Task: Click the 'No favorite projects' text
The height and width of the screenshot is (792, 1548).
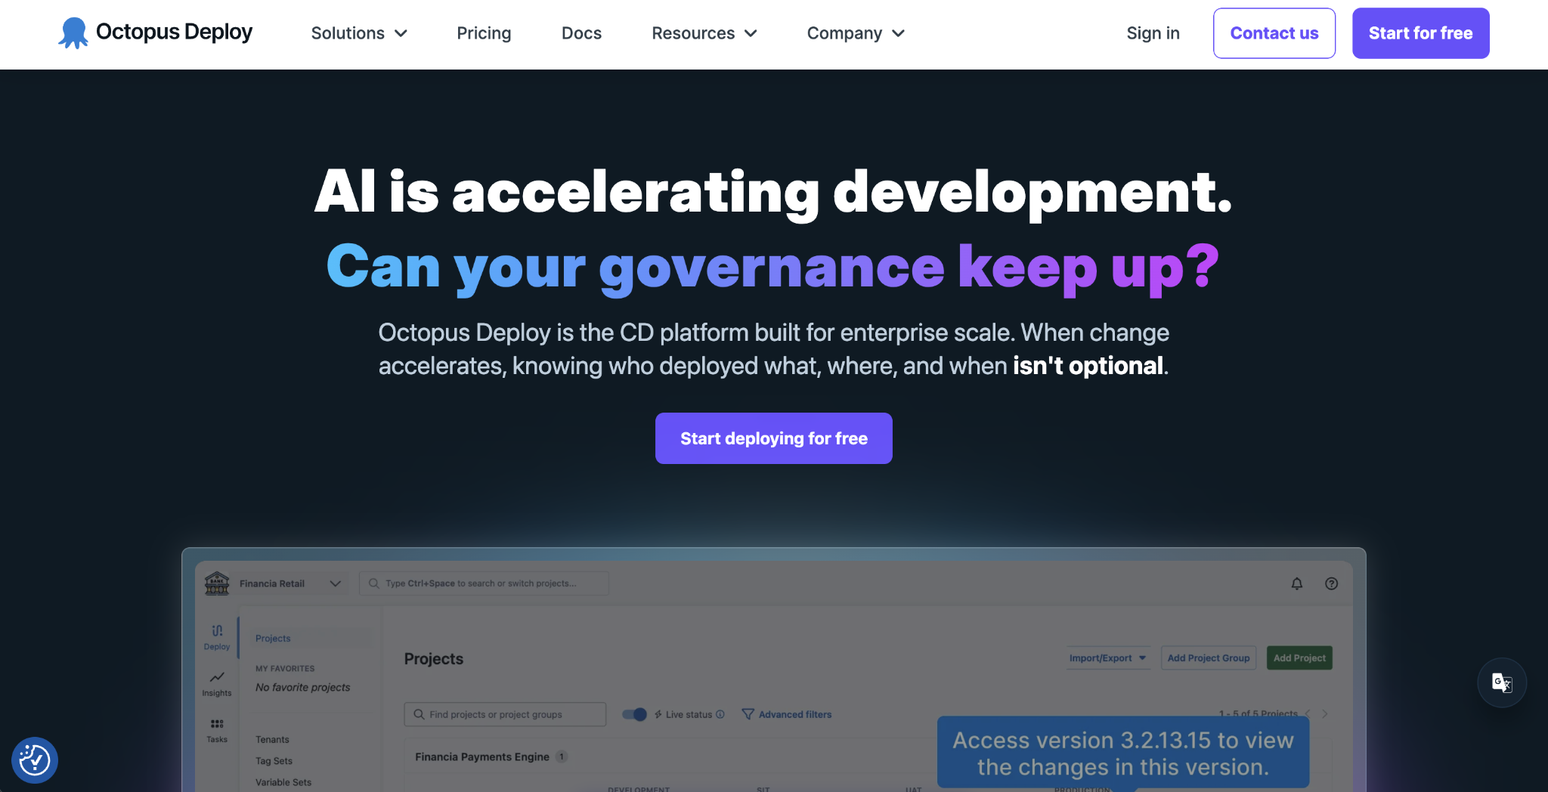Action: (302, 687)
